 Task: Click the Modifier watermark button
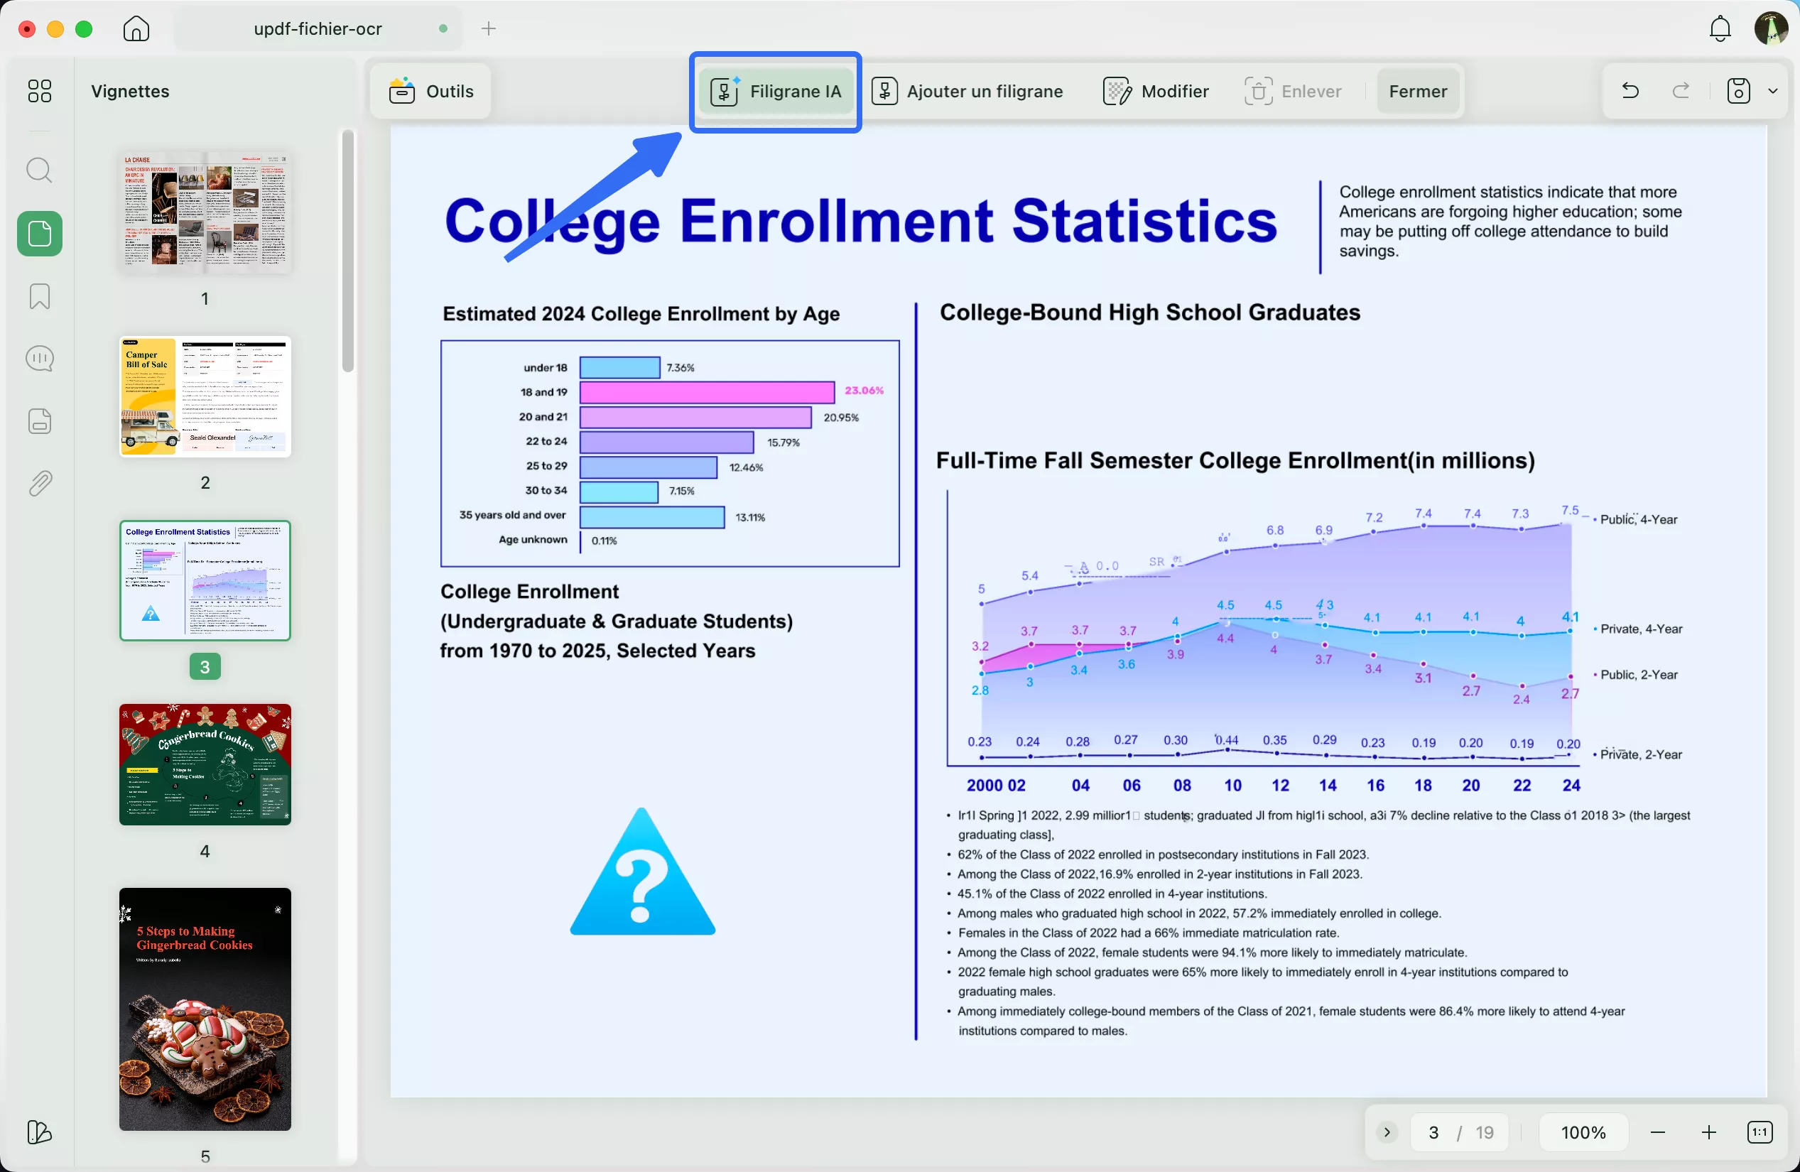[x=1155, y=92]
